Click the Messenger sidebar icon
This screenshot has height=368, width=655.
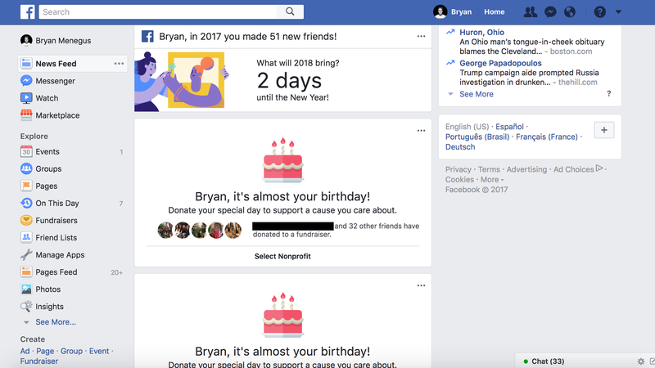click(26, 80)
